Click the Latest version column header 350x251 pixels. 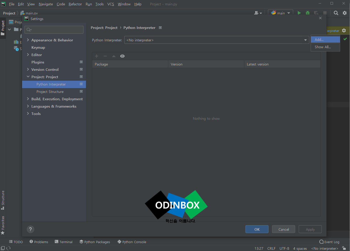[282, 64]
